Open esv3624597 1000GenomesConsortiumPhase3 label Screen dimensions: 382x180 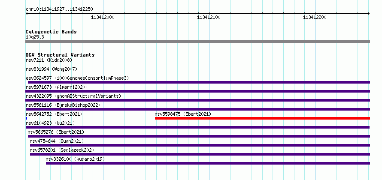point(77,78)
